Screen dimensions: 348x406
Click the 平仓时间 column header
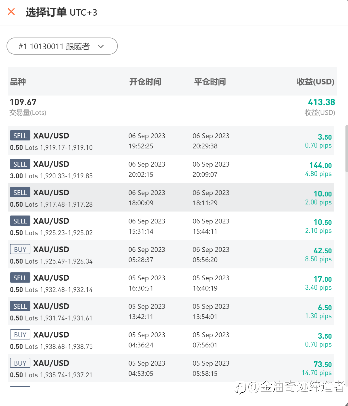coord(210,82)
